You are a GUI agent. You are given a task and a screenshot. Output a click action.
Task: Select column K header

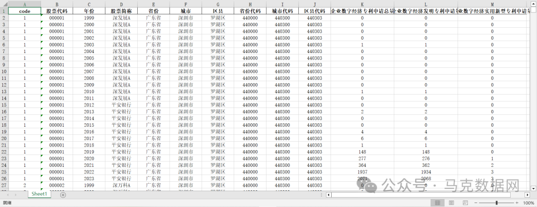tap(362, 4)
